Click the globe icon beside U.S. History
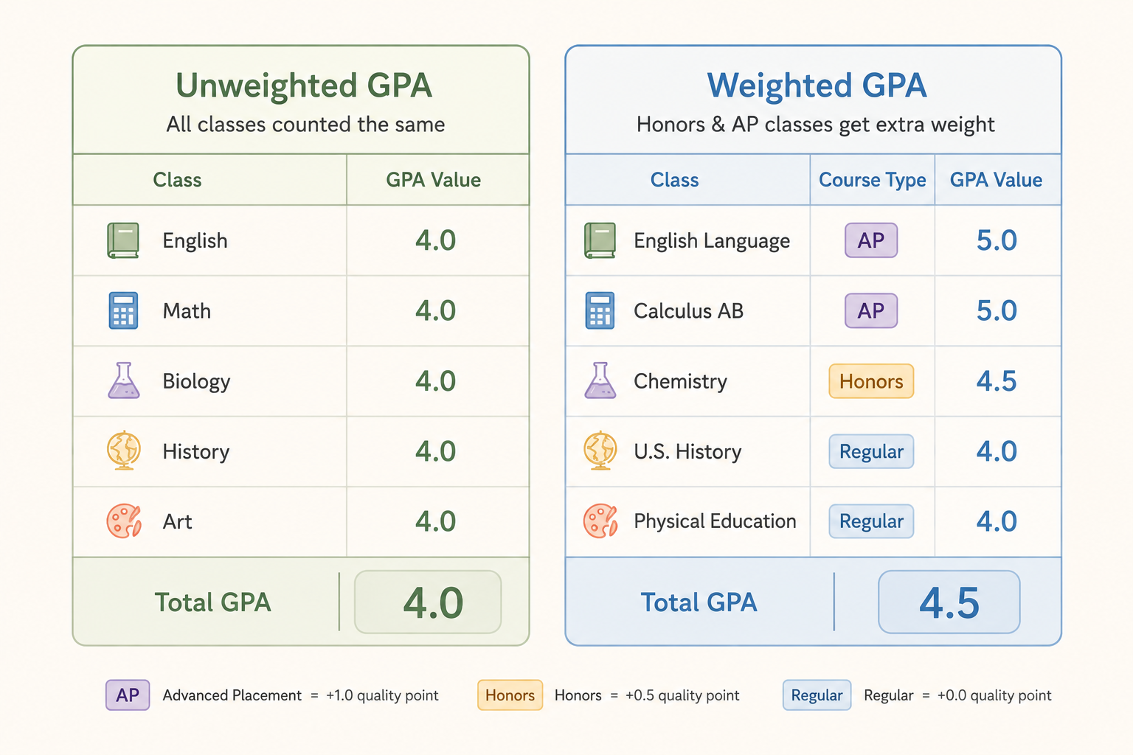The image size is (1133, 755). [x=600, y=450]
